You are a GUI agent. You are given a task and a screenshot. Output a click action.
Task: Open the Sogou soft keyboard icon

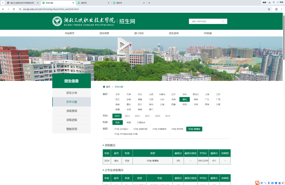[x=272, y=183]
